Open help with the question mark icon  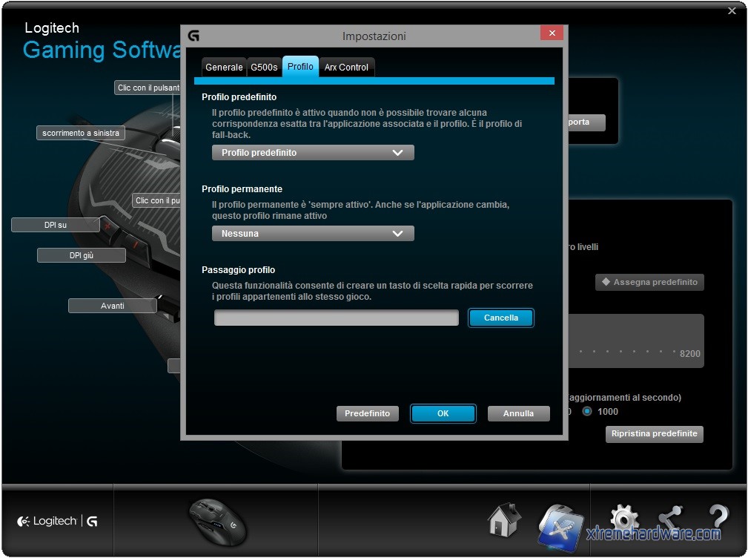[x=718, y=518]
